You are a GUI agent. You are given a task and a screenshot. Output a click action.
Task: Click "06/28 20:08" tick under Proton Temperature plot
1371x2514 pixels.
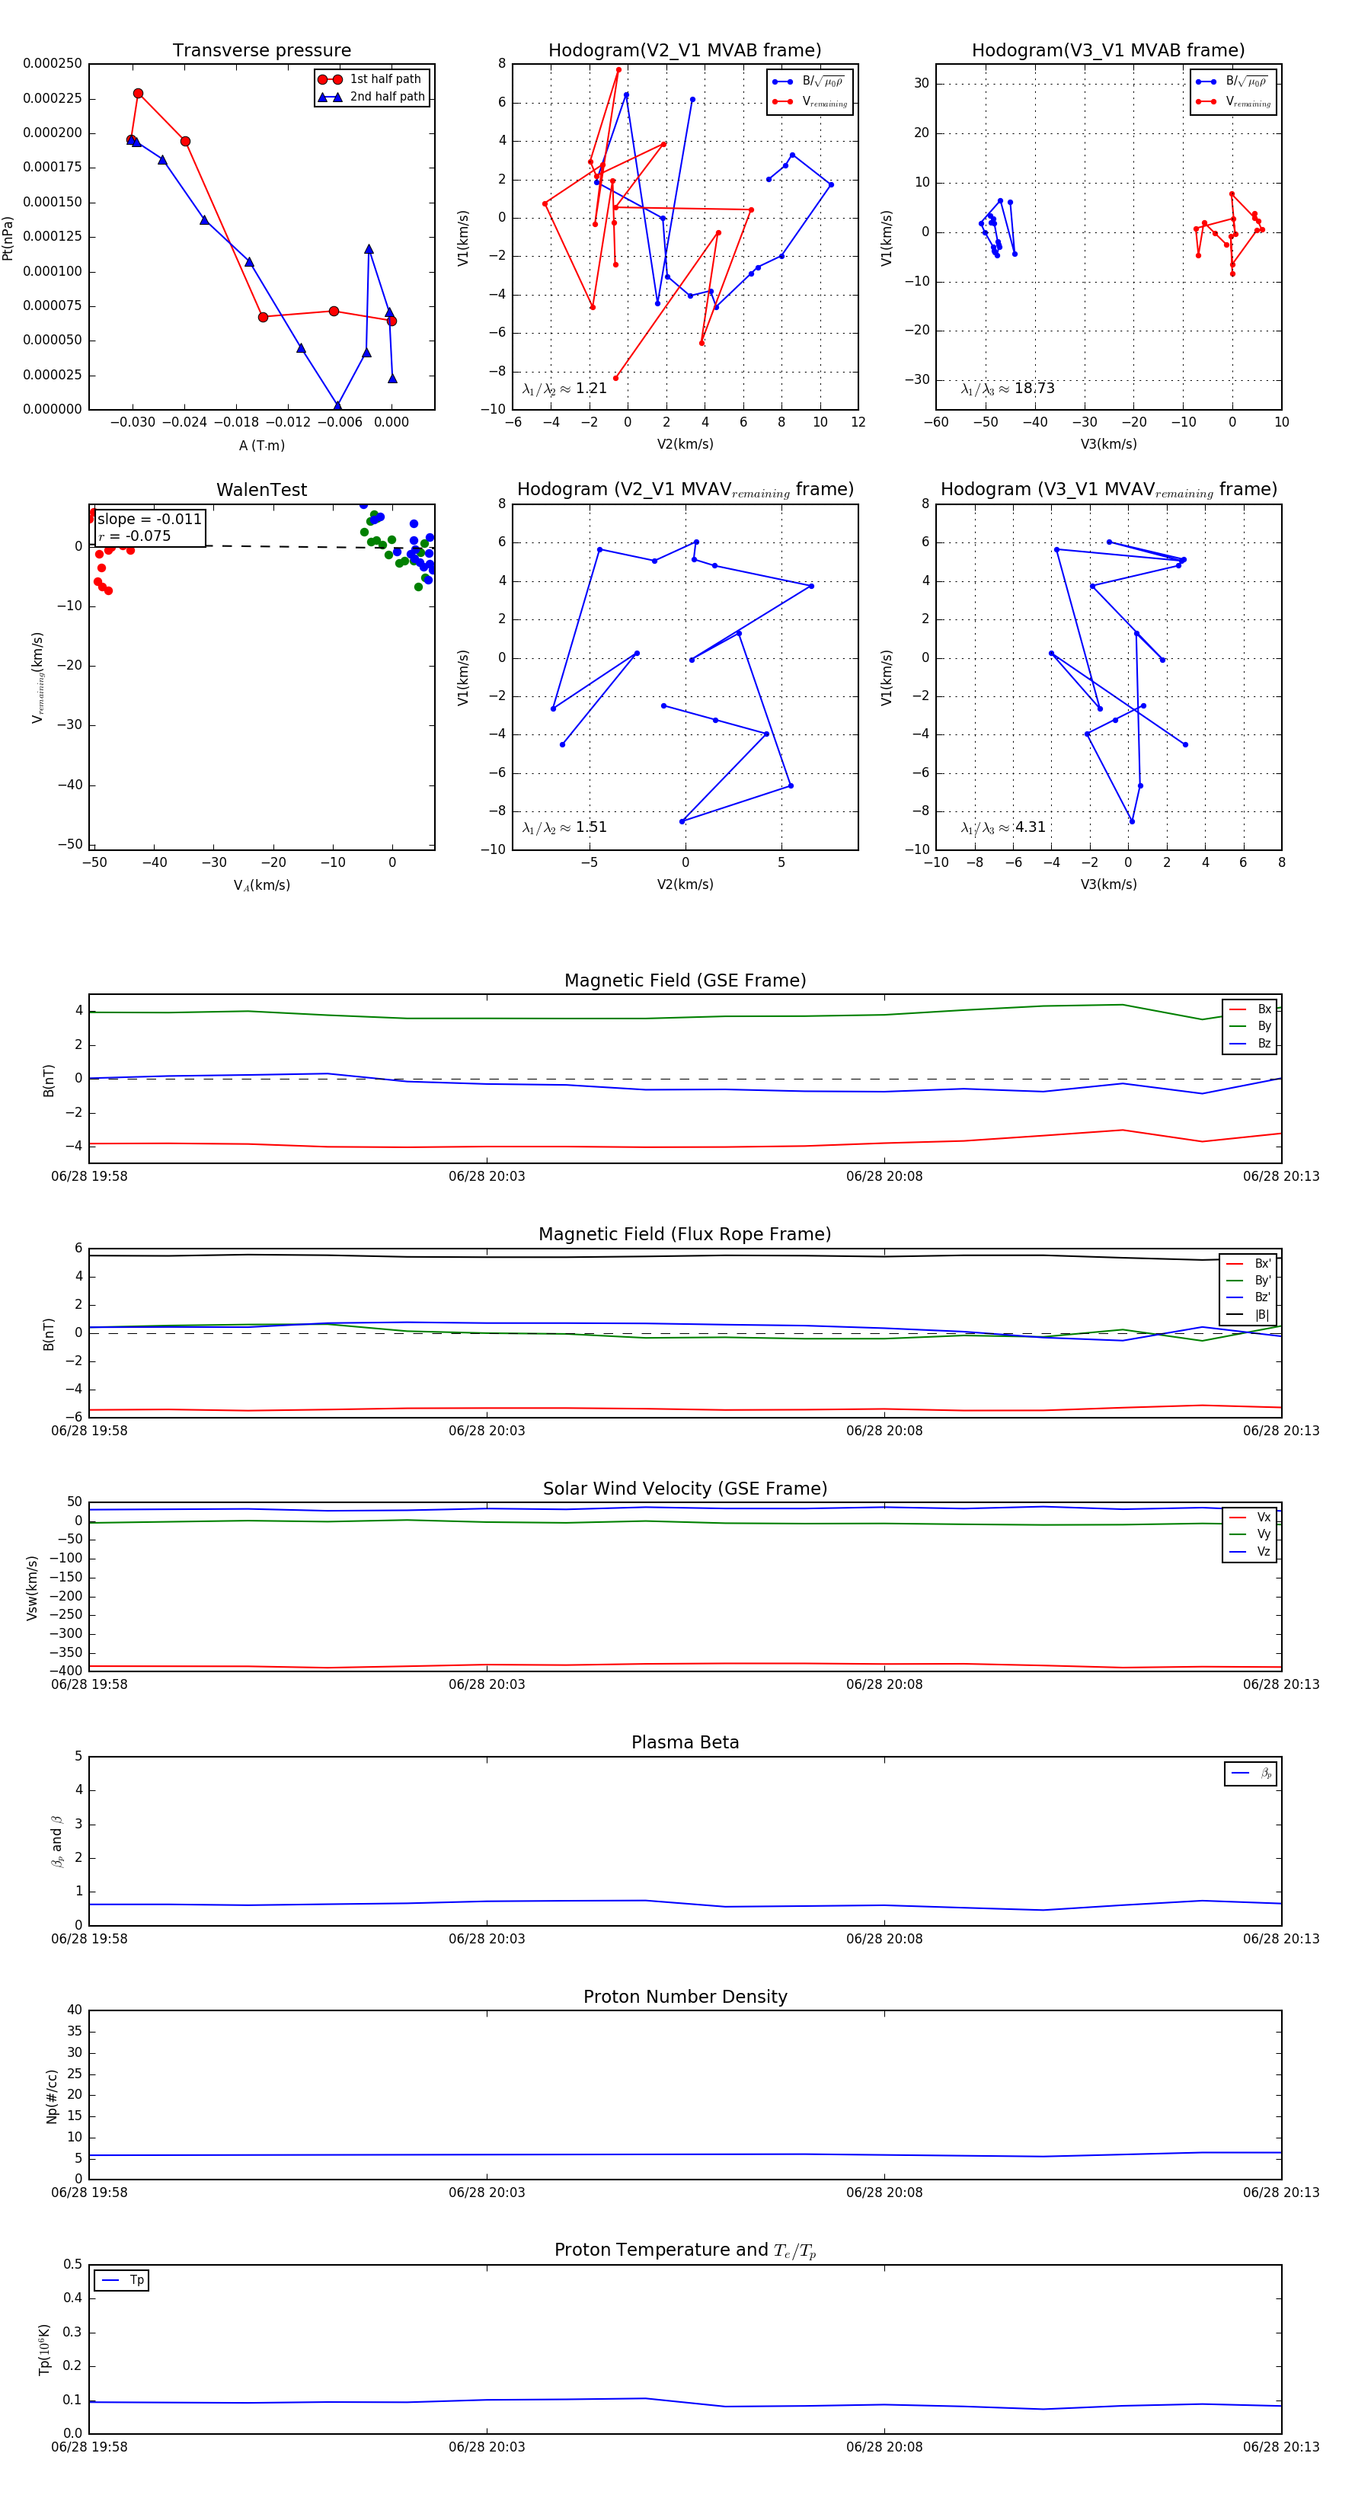[x=884, y=2447]
